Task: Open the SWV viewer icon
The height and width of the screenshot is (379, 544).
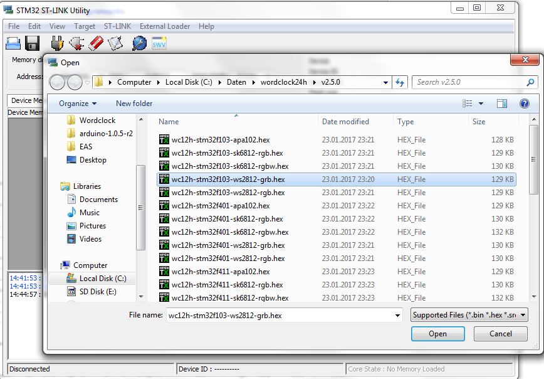Action: click(x=159, y=43)
